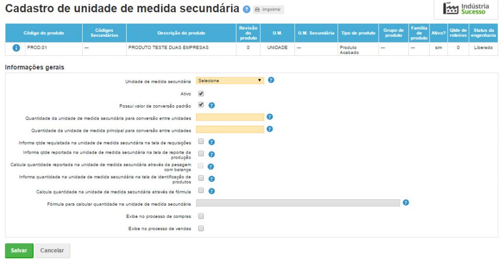Click help icon next to secondary unit dropdown
501x261 pixels.
(x=271, y=80)
